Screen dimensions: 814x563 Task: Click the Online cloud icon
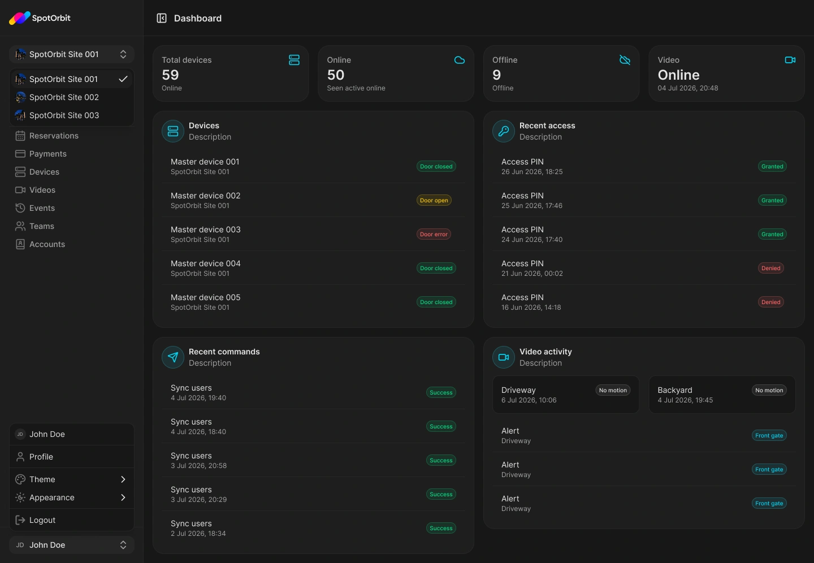coord(460,60)
